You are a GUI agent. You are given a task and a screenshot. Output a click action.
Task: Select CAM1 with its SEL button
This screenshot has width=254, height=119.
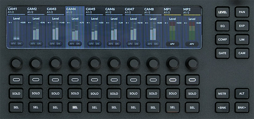16,107
